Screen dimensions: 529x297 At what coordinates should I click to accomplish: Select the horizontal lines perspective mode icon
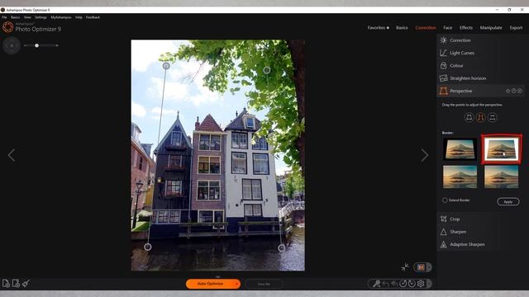493,117
